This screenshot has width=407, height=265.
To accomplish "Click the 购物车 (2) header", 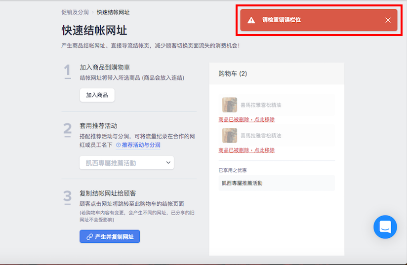I will 233,74.
